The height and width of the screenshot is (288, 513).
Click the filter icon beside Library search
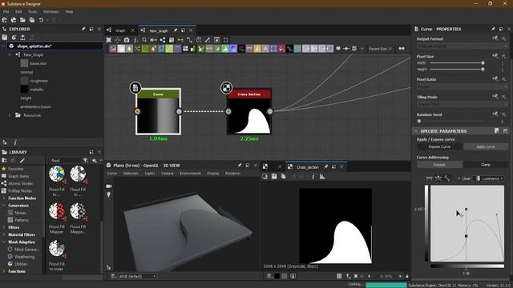[x=86, y=160]
